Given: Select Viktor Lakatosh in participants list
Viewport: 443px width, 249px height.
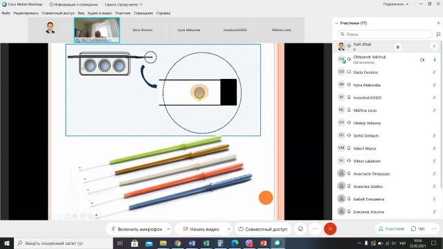Looking at the screenshot, I should coord(386,161).
